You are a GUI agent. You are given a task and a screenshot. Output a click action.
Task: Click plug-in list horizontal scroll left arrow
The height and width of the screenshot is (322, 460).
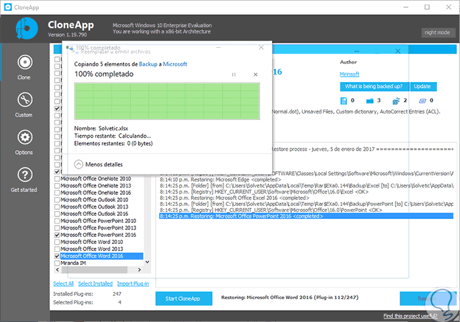click(x=58, y=270)
